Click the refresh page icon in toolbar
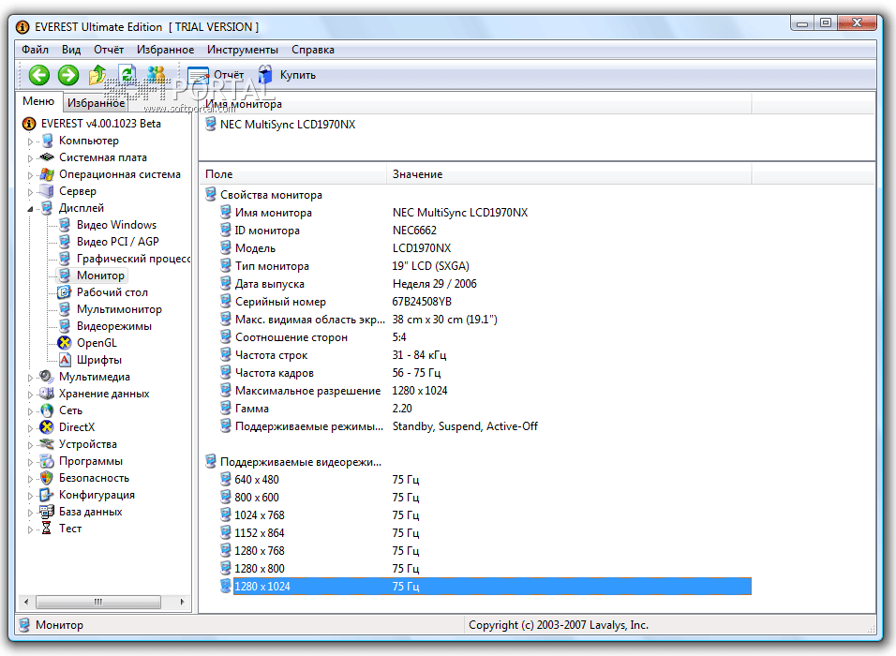The height and width of the screenshot is (656, 896). click(x=127, y=75)
